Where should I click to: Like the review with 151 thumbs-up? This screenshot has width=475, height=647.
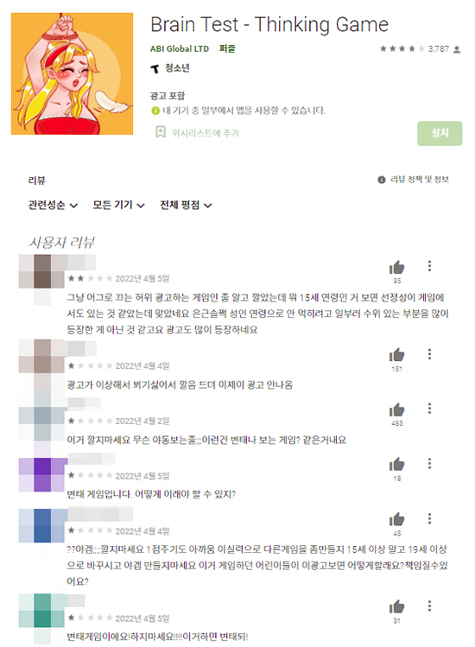pyautogui.click(x=396, y=355)
